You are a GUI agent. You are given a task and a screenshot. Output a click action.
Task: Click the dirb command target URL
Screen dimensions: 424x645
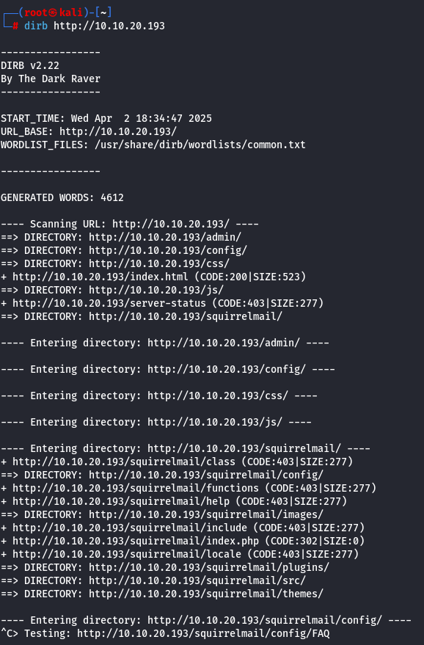(109, 26)
